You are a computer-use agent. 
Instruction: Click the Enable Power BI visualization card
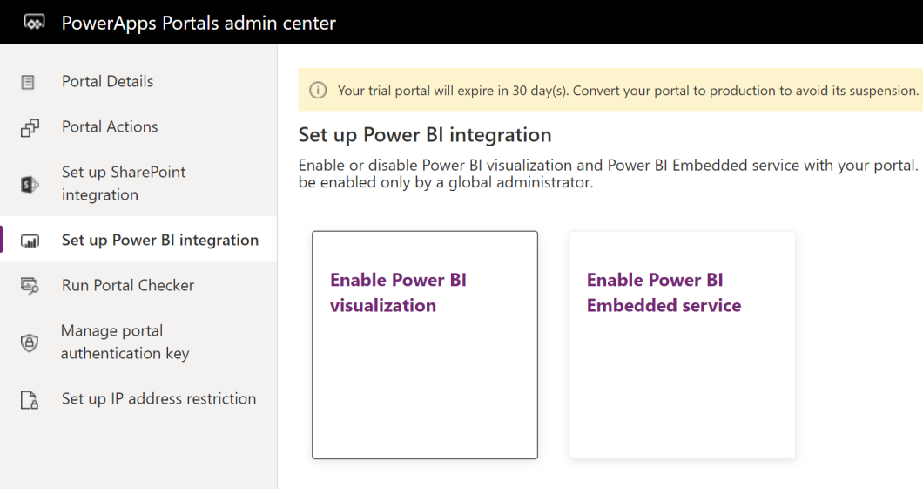pos(425,345)
